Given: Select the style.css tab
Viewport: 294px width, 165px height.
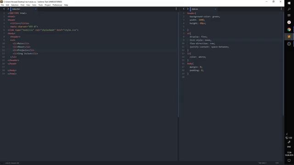Looking at the screenshot, I should [204, 9].
